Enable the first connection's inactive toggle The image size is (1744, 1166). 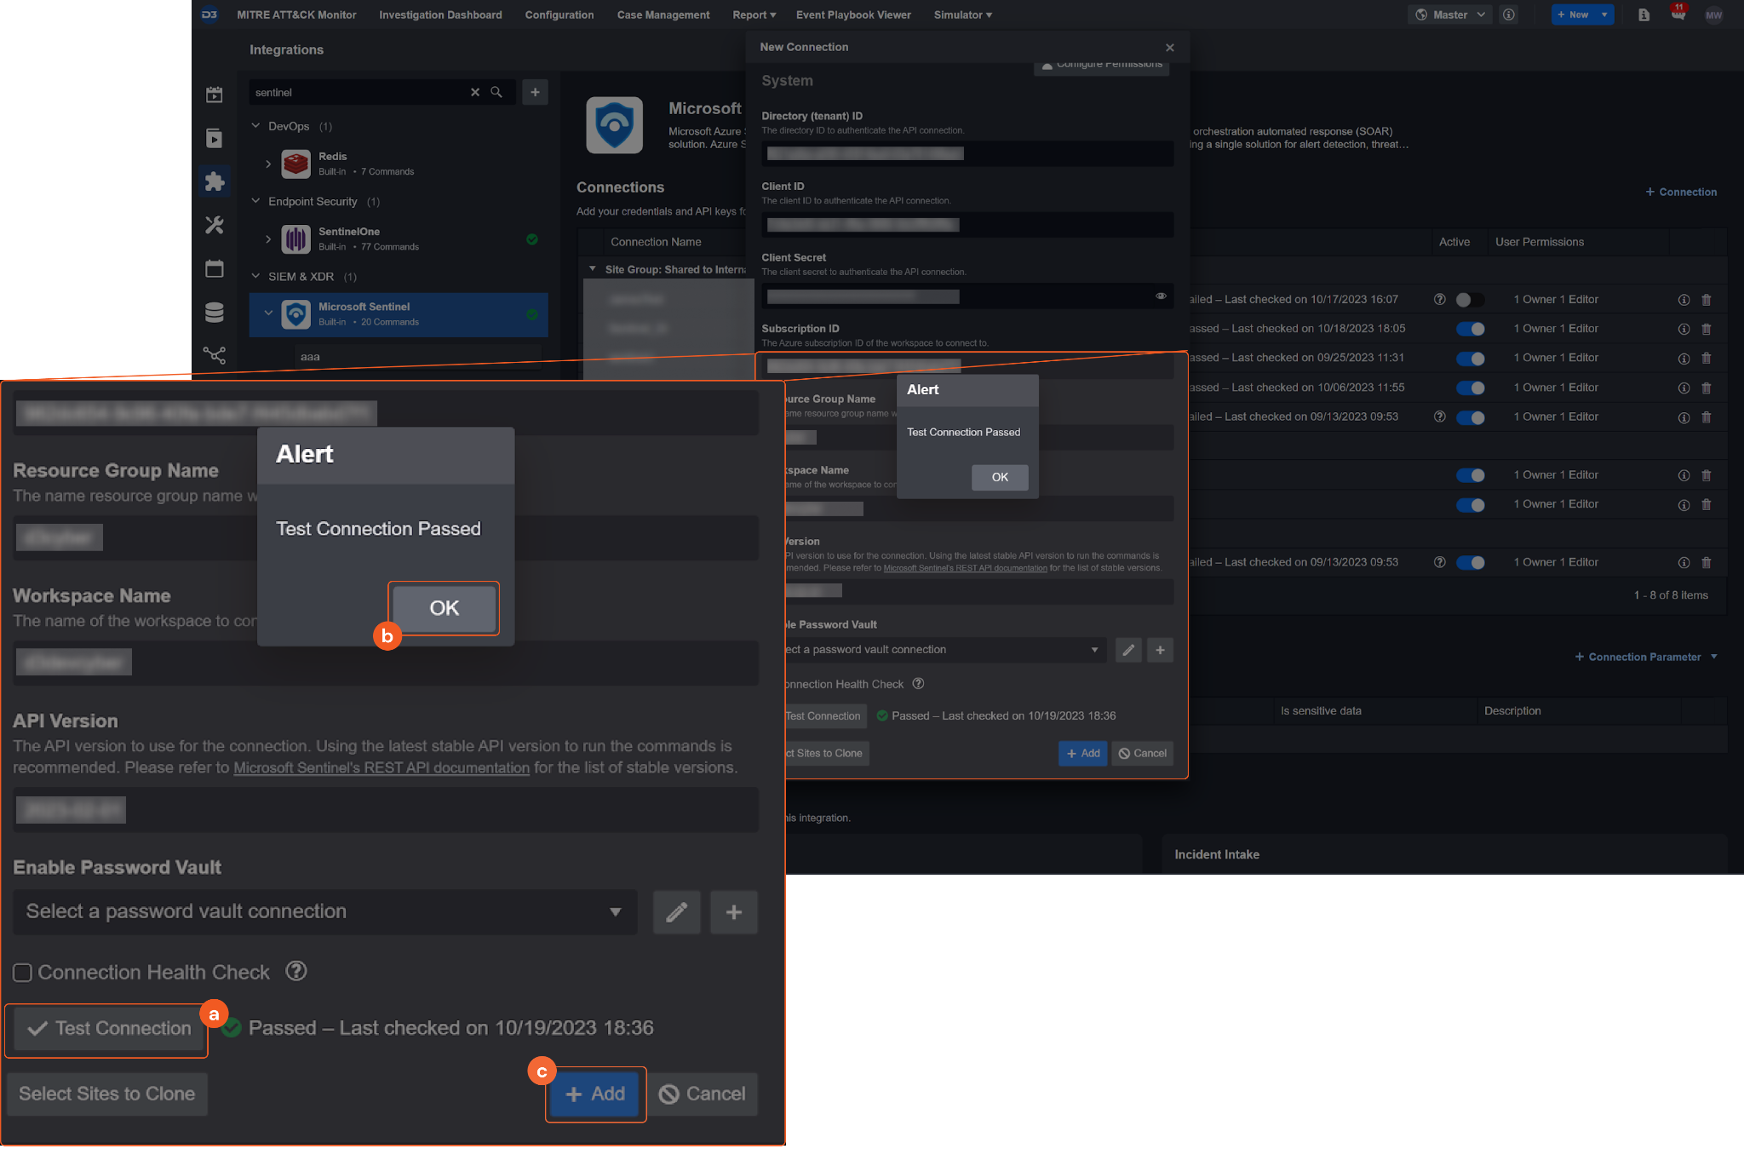coord(1469,300)
